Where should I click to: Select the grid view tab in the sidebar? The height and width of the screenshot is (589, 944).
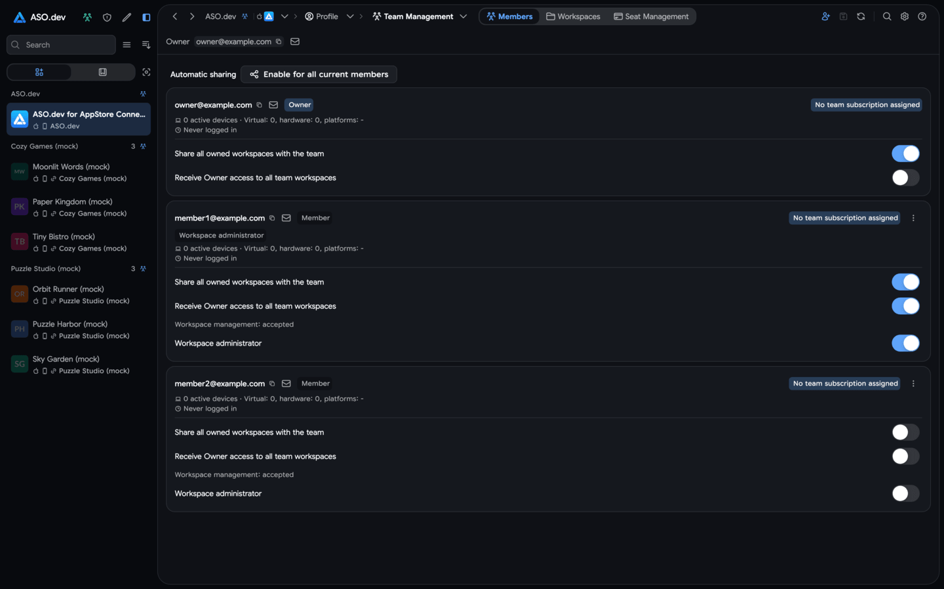[x=39, y=72]
